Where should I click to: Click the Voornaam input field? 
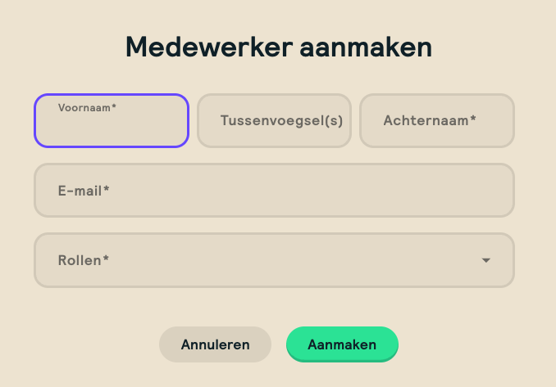coord(112,125)
